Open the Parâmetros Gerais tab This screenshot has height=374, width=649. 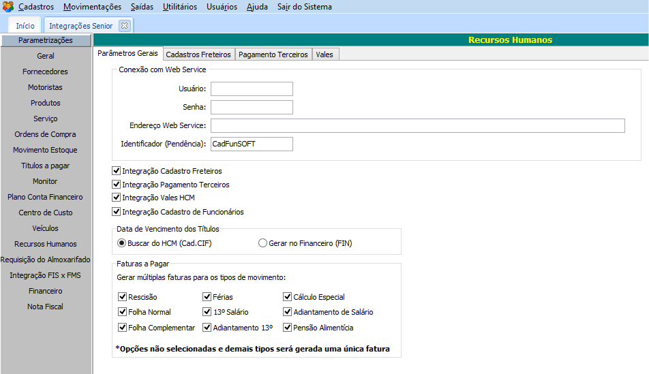128,53
